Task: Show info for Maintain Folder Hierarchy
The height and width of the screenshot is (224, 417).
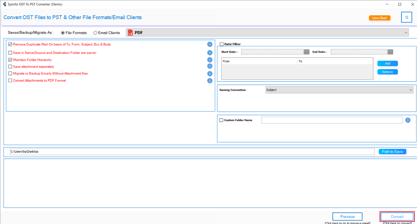Action: 209,60
